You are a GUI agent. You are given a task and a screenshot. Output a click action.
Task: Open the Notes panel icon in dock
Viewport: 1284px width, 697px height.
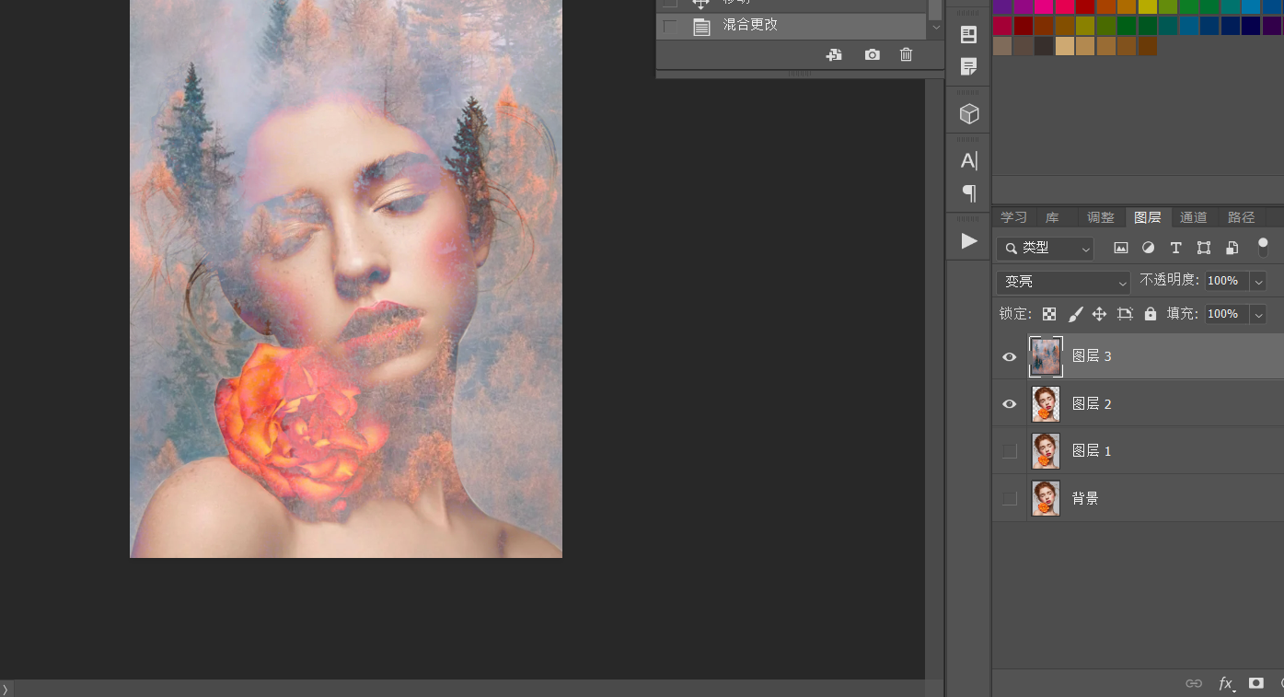tap(968, 66)
